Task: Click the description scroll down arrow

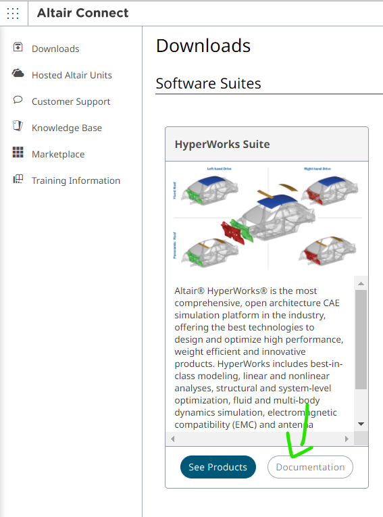Action: (x=361, y=424)
